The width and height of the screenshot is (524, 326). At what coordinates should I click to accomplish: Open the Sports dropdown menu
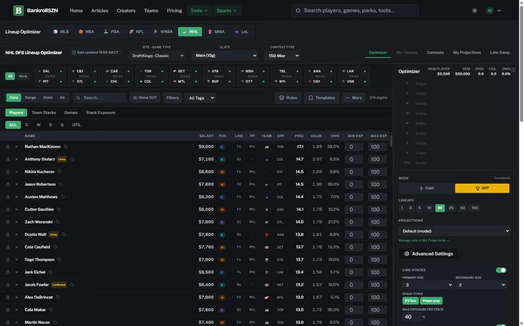click(x=227, y=10)
